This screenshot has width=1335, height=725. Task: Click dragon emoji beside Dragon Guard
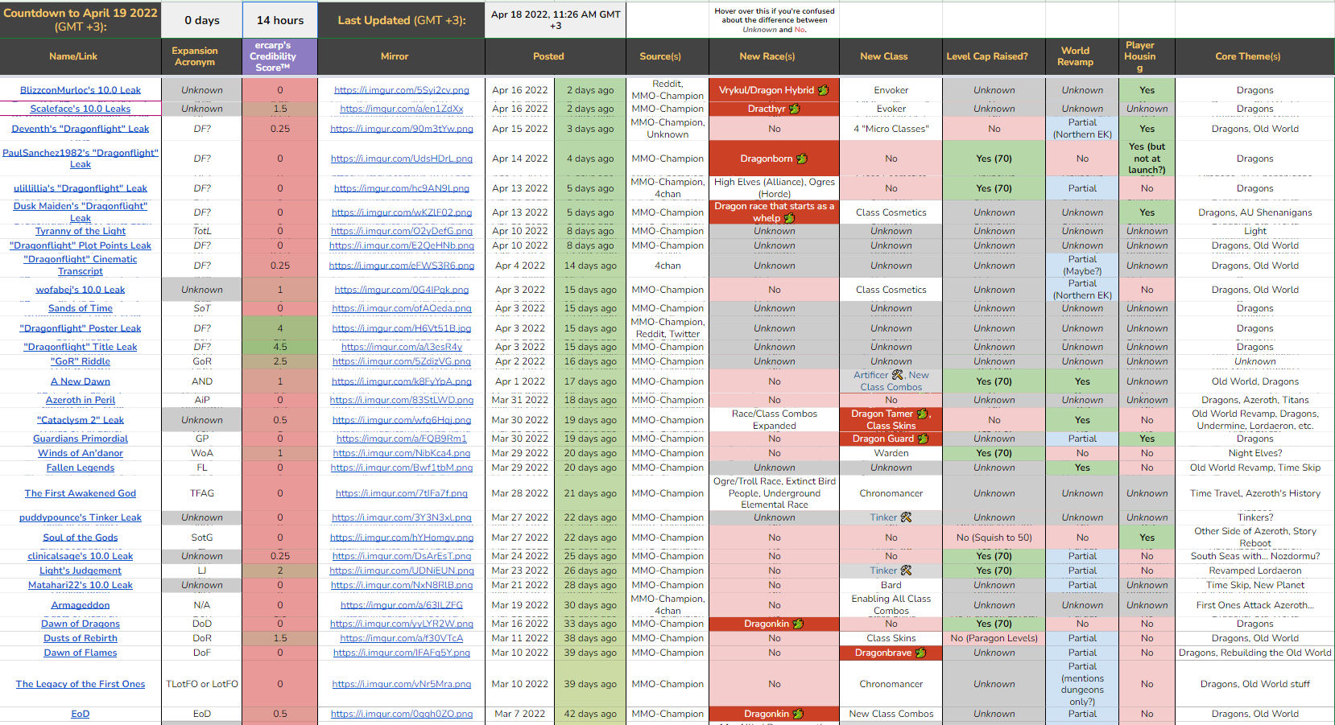[x=923, y=439]
